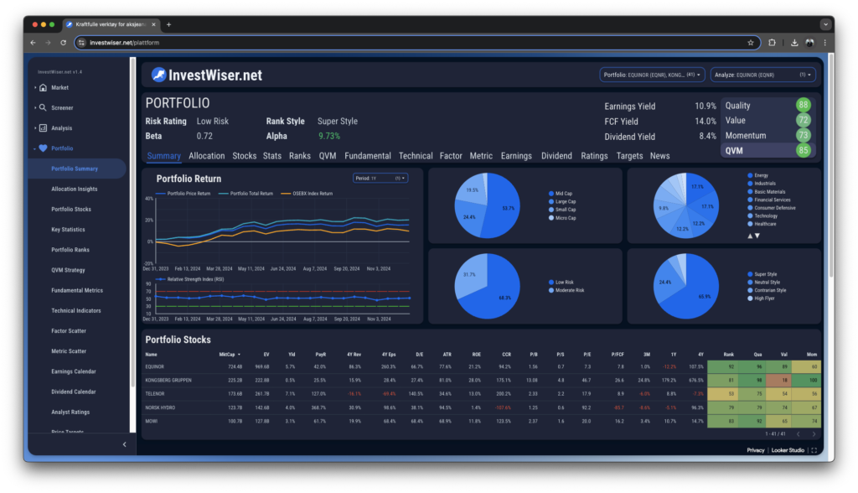Open the Screener magnifier icon
This screenshot has width=858, height=493.
43,108
